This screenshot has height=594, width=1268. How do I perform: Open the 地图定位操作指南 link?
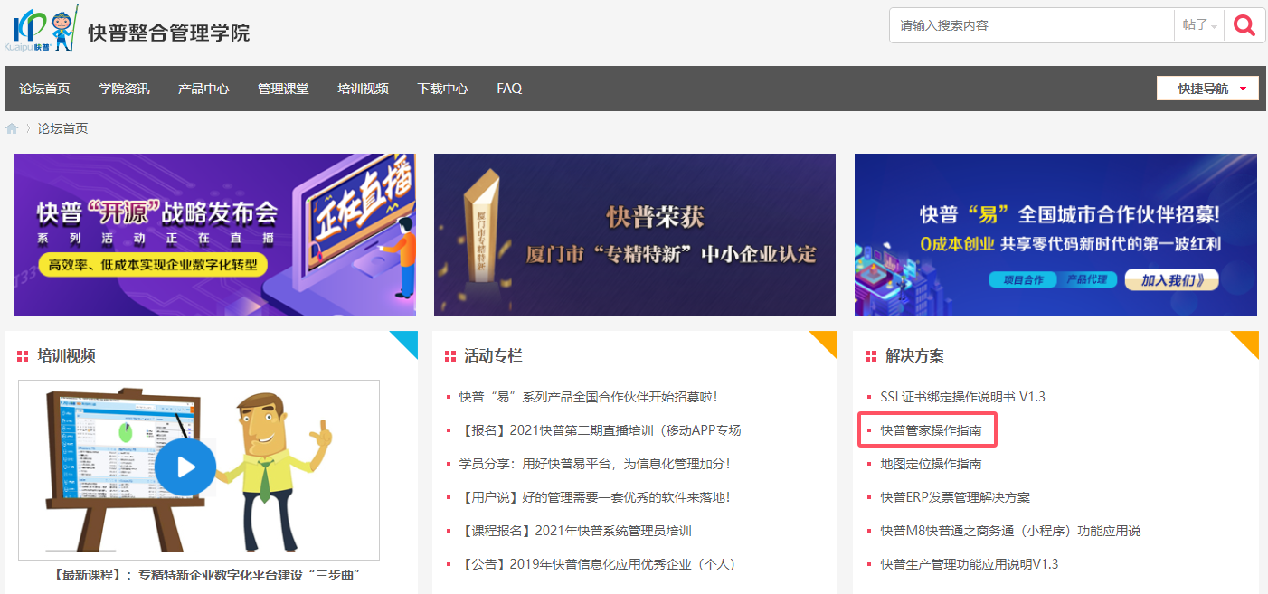[931, 464]
